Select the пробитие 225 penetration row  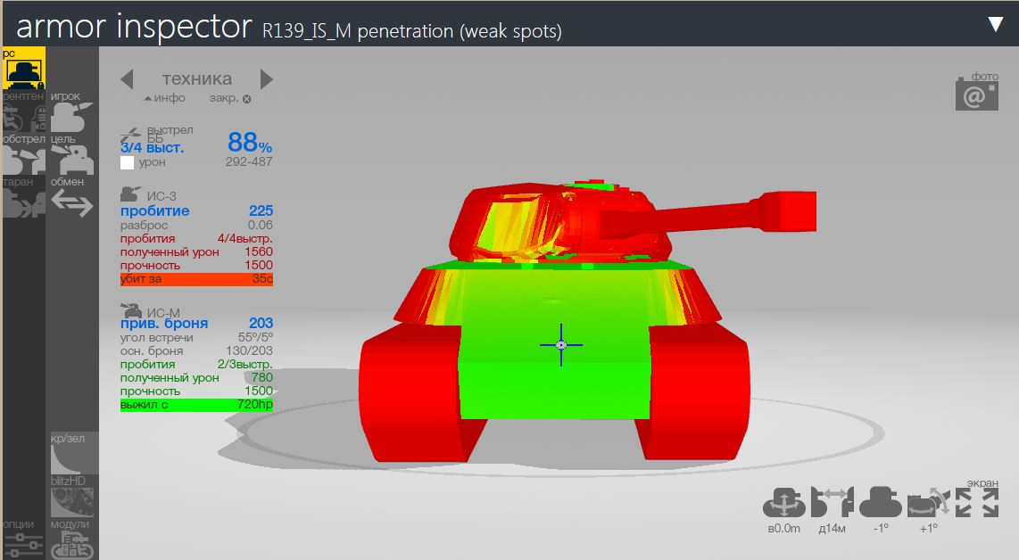pos(196,210)
